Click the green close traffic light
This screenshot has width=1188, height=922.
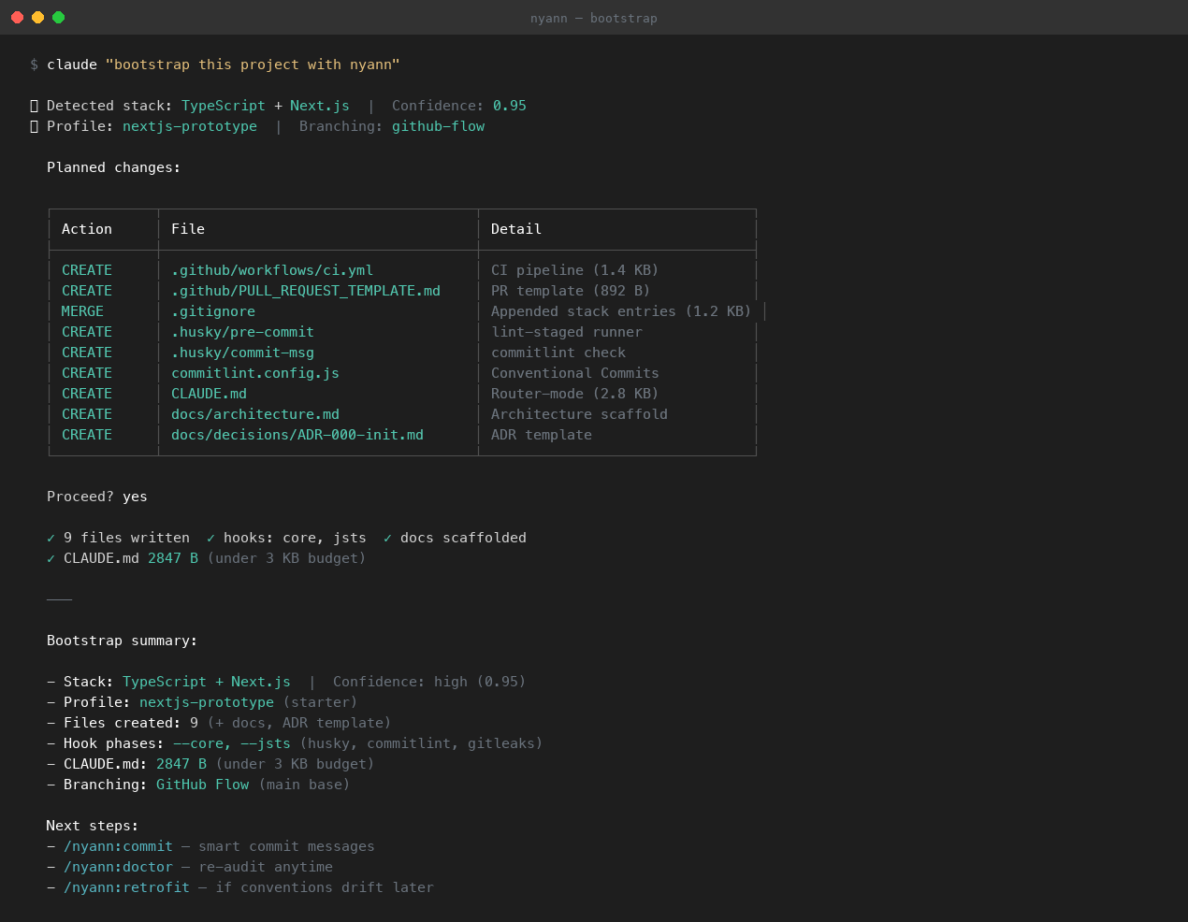tap(58, 17)
